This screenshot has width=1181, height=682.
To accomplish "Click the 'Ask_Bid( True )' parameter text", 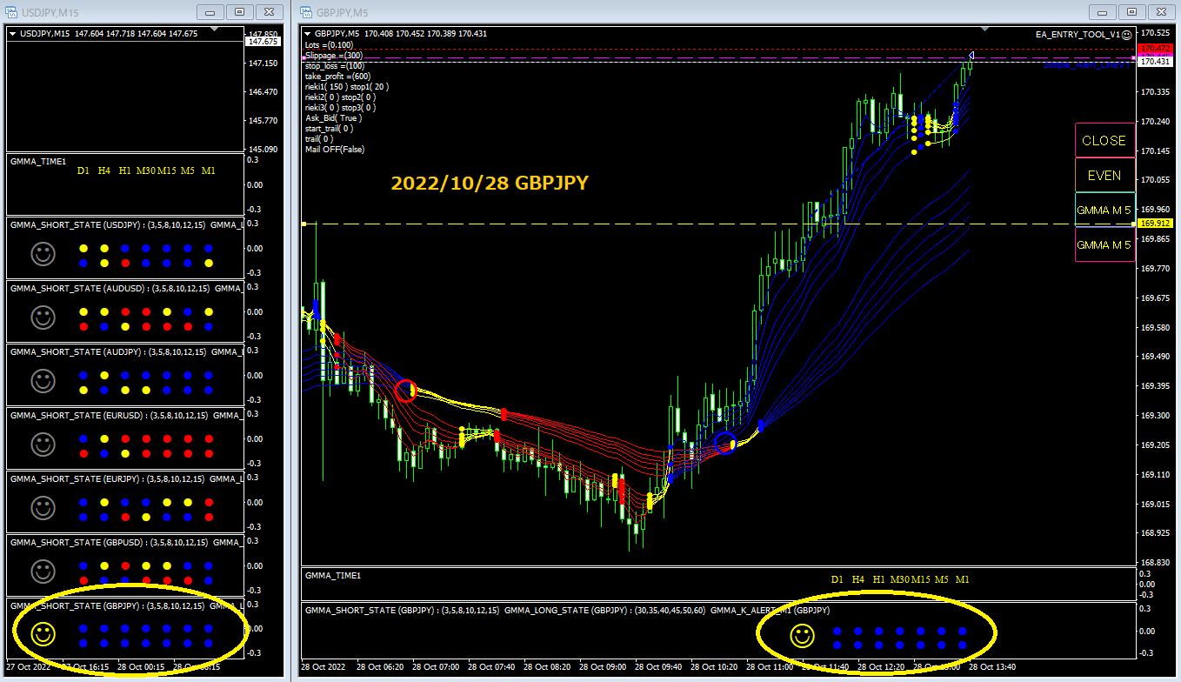I will coord(334,117).
